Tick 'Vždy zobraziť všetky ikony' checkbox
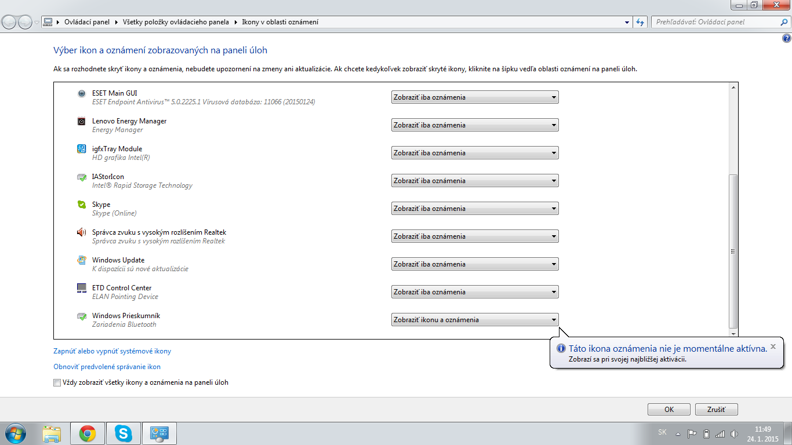This screenshot has height=445, width=792. (x=57, y=382)
